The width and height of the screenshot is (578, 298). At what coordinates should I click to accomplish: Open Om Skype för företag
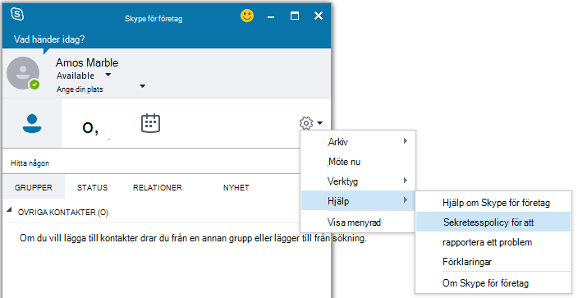[x=493, y=283]
